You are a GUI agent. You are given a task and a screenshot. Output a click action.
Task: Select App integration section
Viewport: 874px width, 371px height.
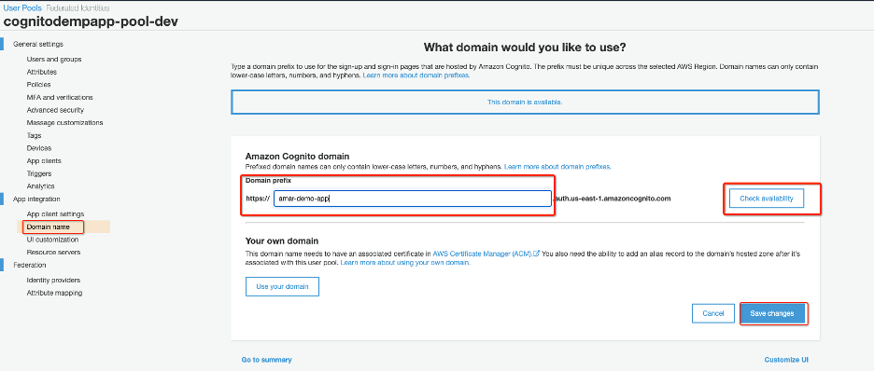(x=36, y=199)
